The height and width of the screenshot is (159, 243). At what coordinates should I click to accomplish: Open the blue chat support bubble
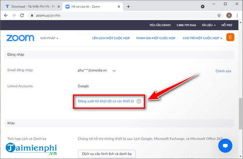point(225,146)
